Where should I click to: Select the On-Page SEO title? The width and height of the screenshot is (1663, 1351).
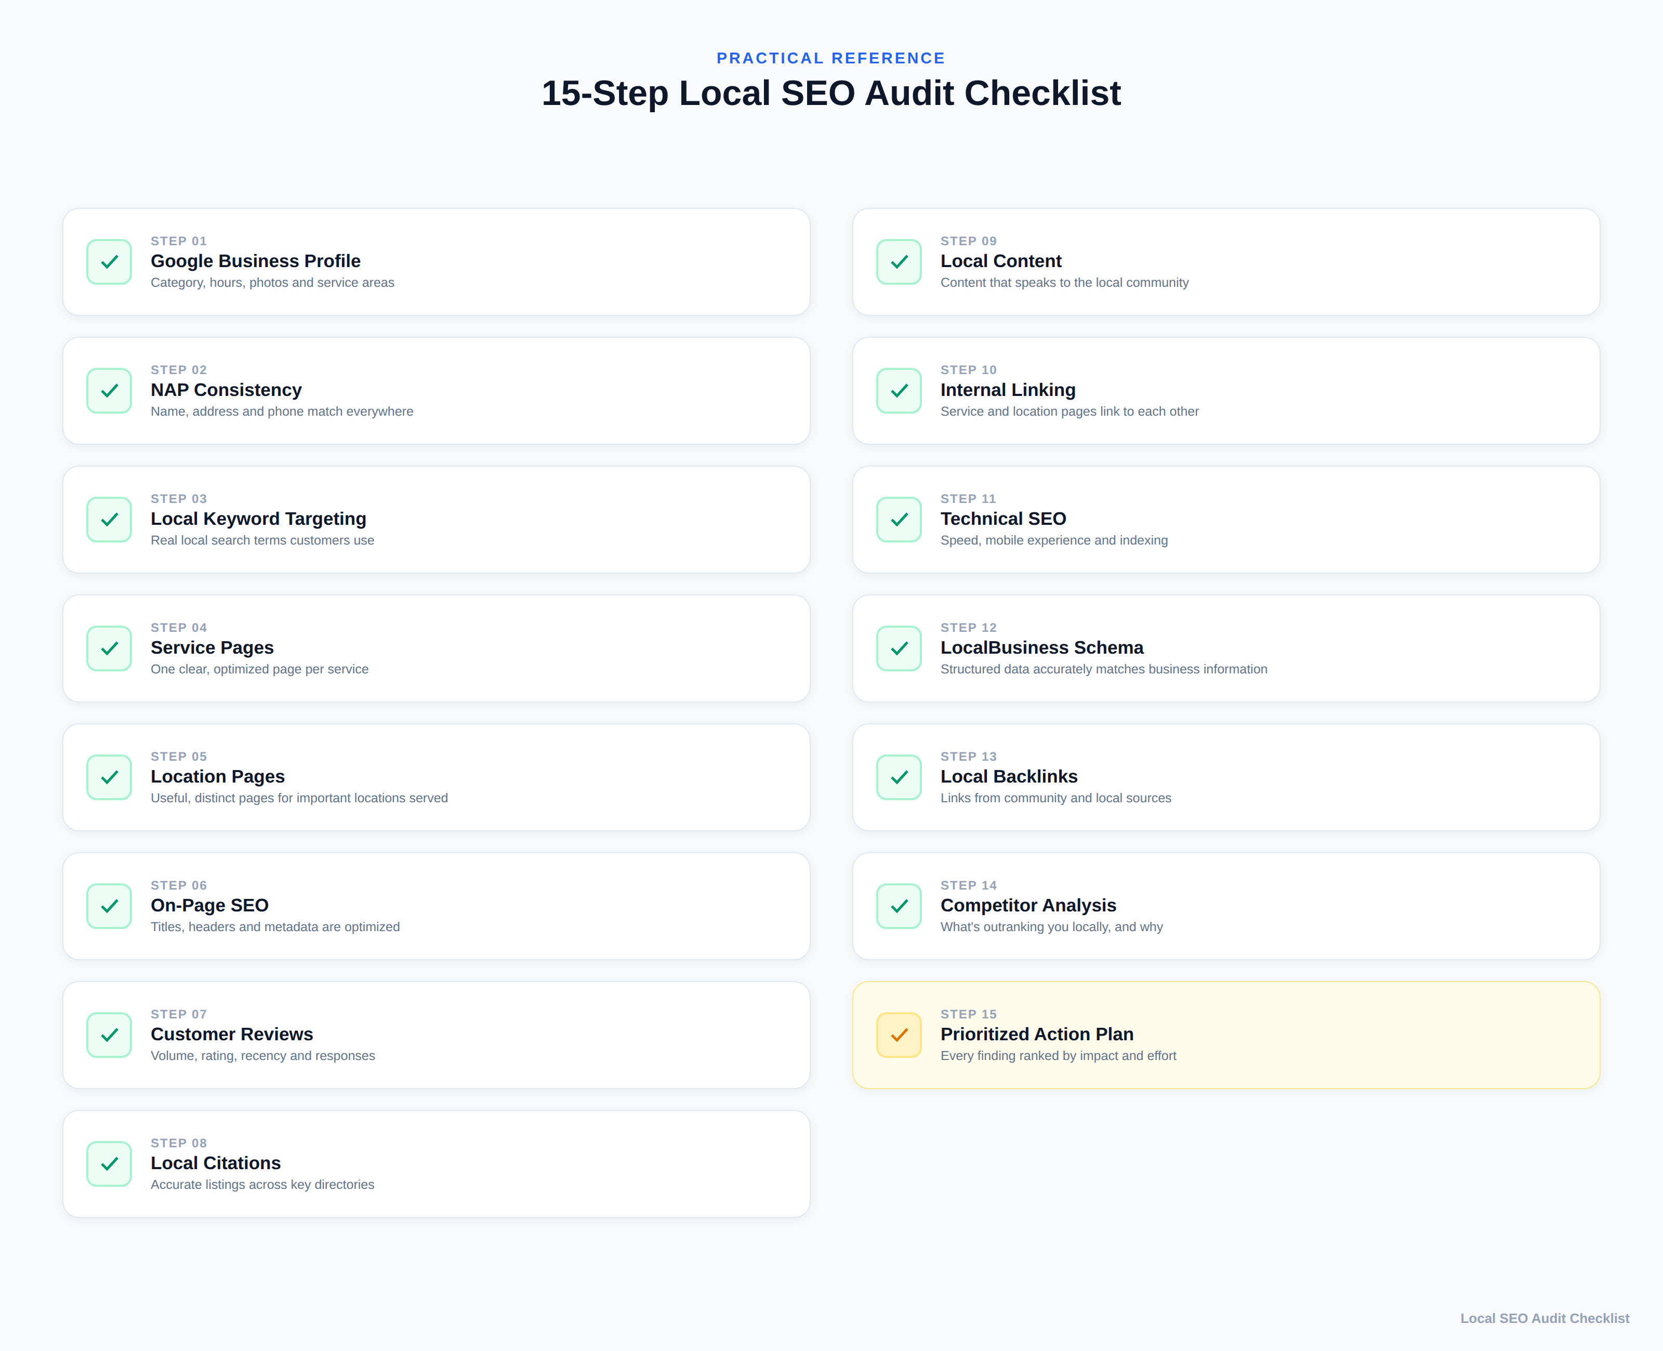209,905
